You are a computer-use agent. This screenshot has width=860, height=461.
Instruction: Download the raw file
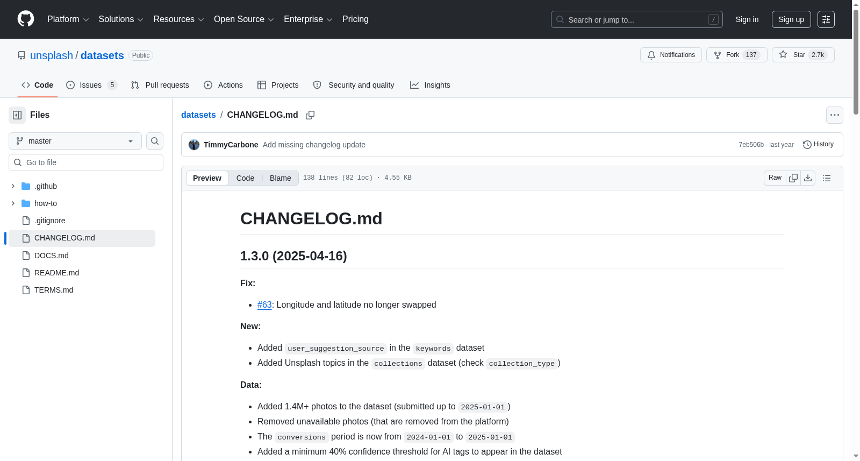pyautogui.click(x=808, y=178)
